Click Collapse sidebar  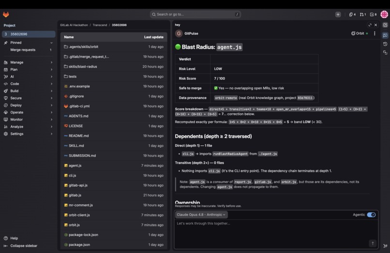20,246
